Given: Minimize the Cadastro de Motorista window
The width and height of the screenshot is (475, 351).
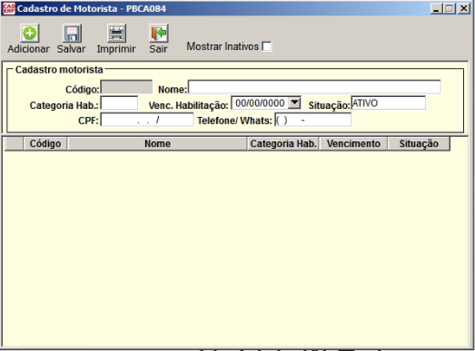Looking at the screenshot, I should [x=436, y=8].
